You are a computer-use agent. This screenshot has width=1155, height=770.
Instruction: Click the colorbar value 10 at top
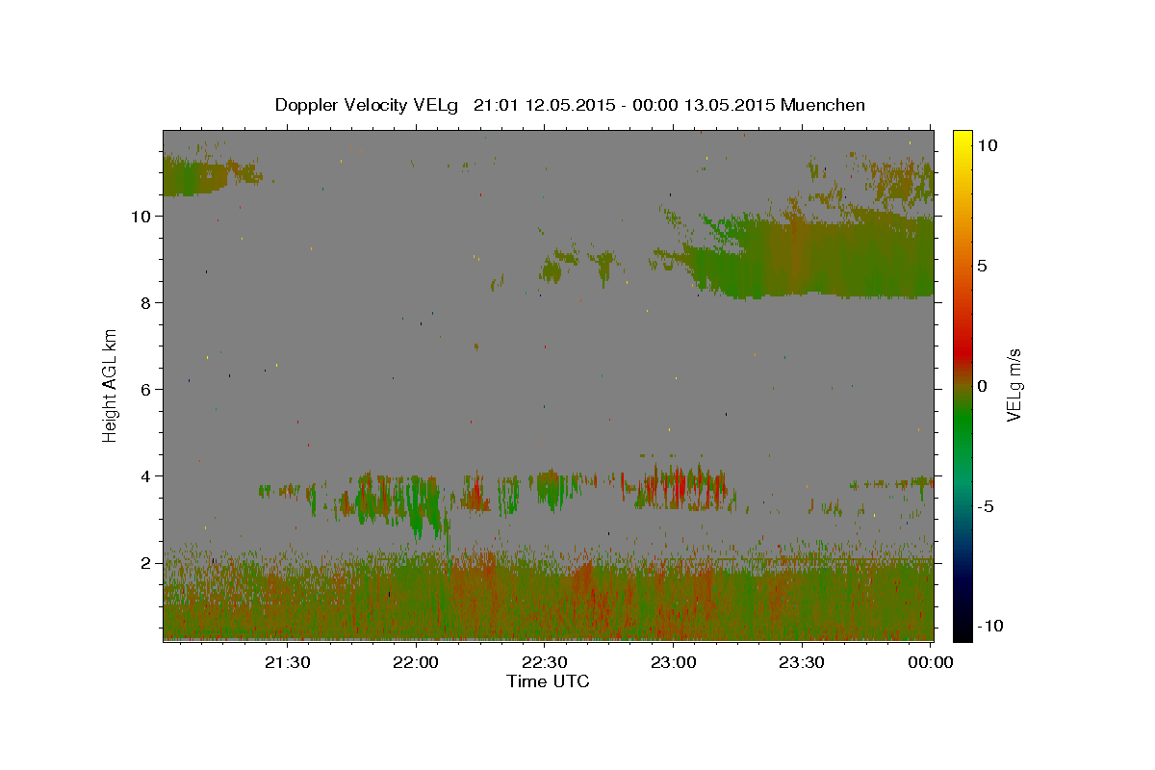(x=988, y=145)
